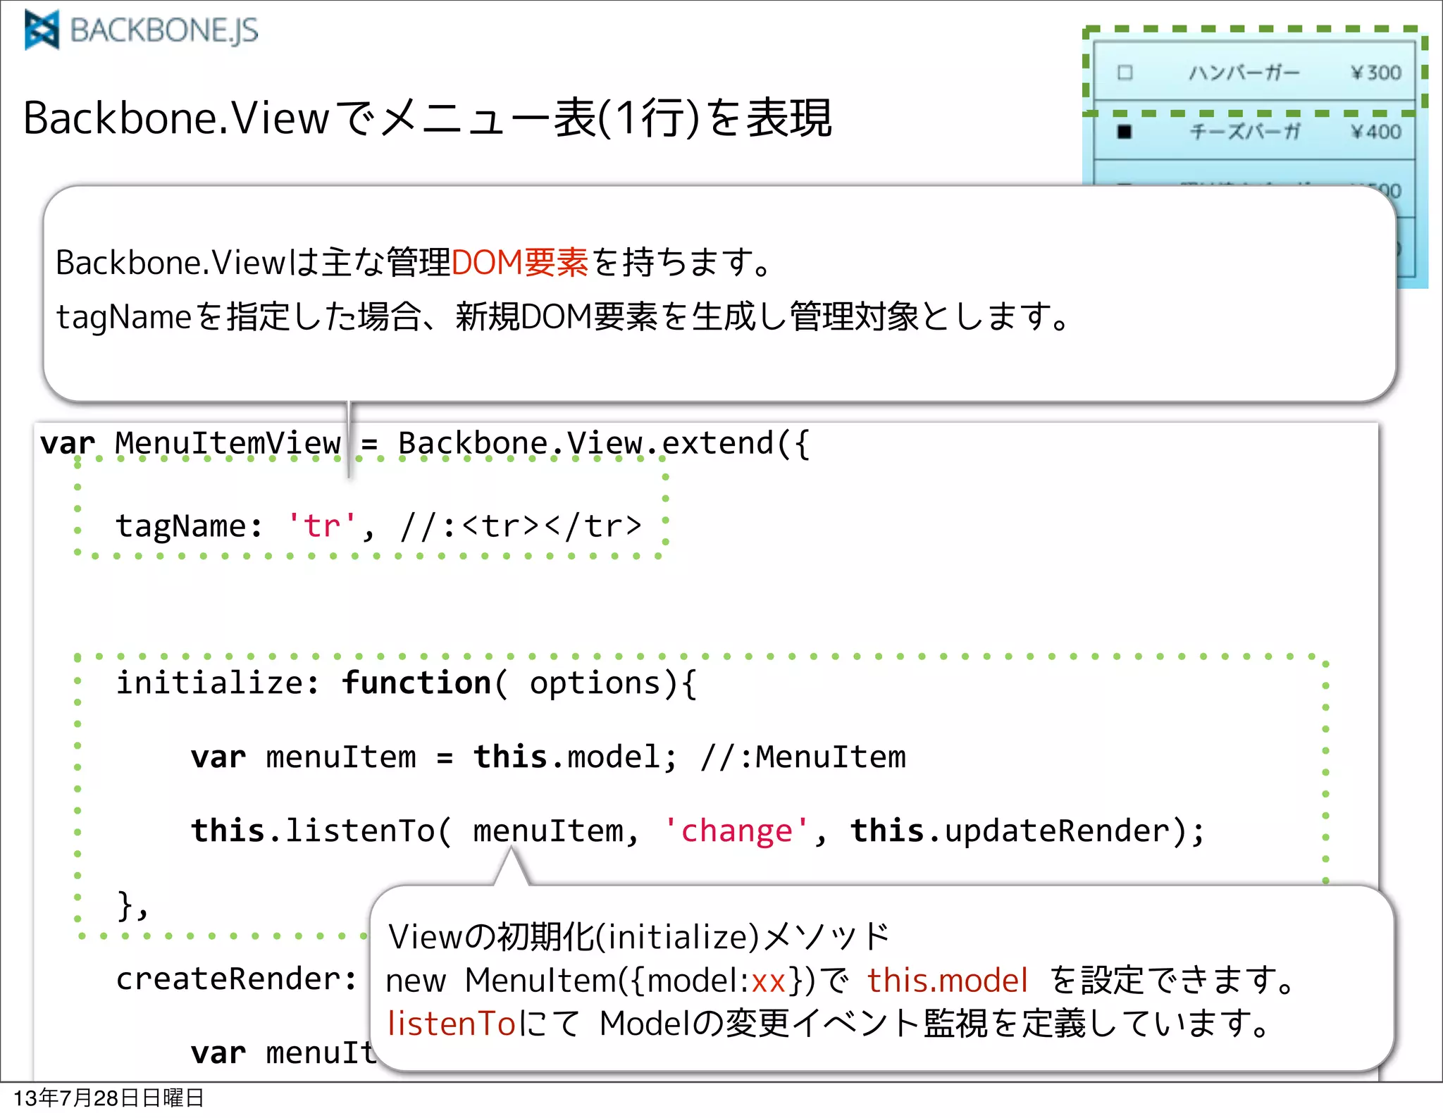Image resolution: width=1443 pixels, height=1118 pixels.
Task: Uncheck the チーズバーガ row checkbox
Action: point(1125,132)
